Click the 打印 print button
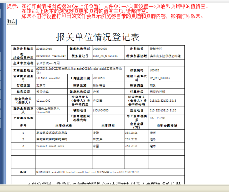229x192 pixels. pos(12,22)
